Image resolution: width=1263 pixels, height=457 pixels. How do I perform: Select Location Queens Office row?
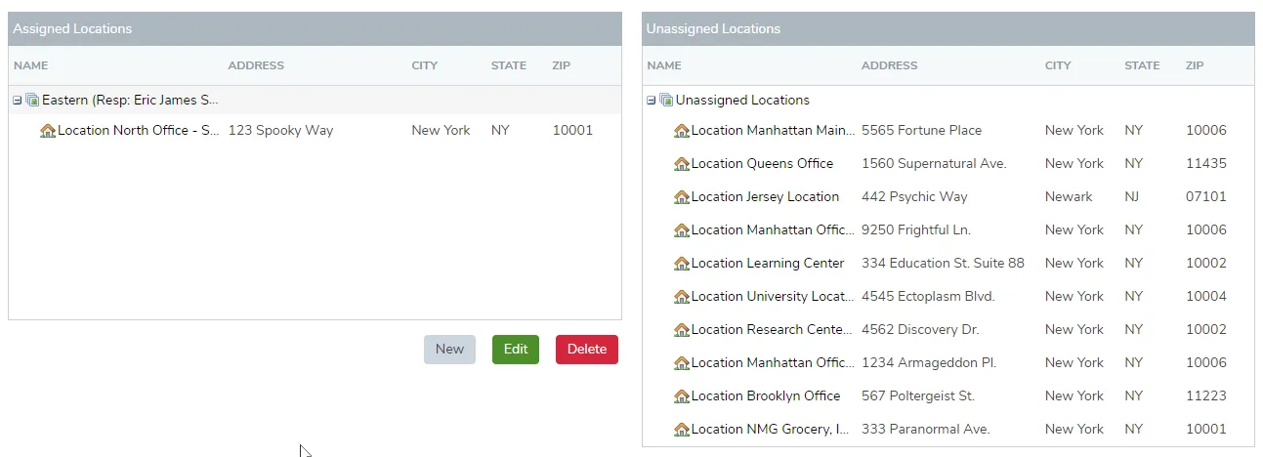947,164
